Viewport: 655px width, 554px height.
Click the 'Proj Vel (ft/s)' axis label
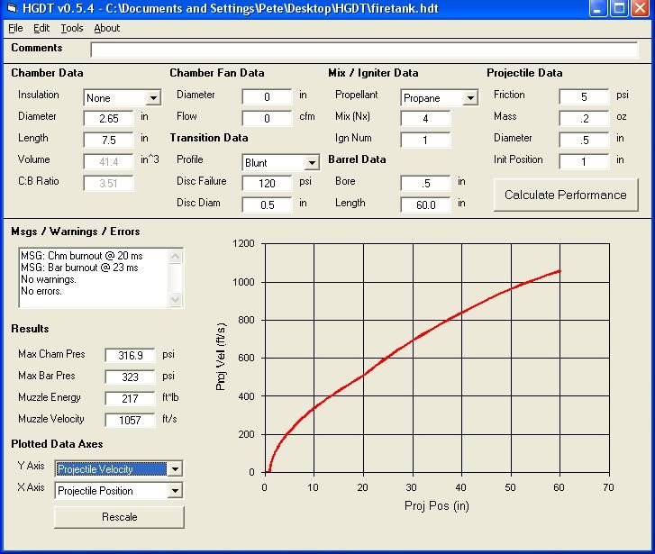pyautogui.click(x=221, y=357)
